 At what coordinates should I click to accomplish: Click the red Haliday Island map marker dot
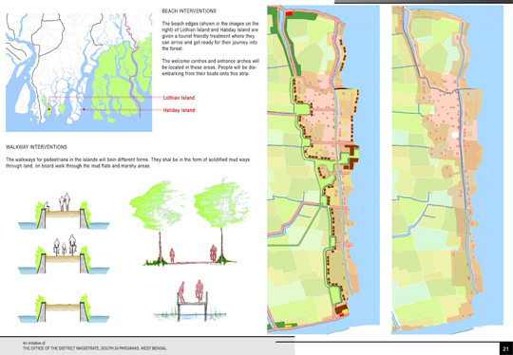(84, 109)
